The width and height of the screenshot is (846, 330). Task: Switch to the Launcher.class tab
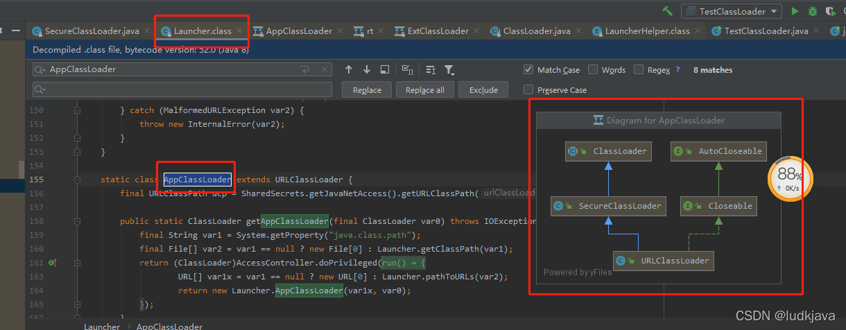point(202,31)
